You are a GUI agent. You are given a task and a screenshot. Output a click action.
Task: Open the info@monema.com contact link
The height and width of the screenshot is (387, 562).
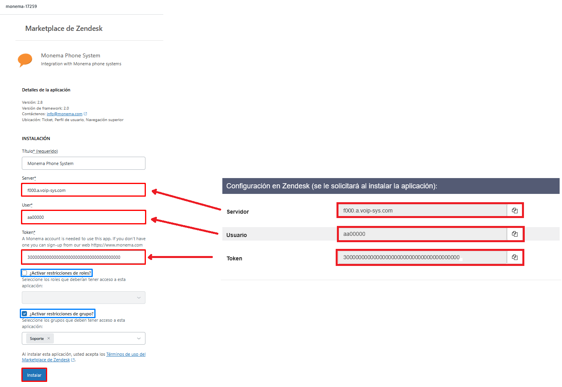65,114
